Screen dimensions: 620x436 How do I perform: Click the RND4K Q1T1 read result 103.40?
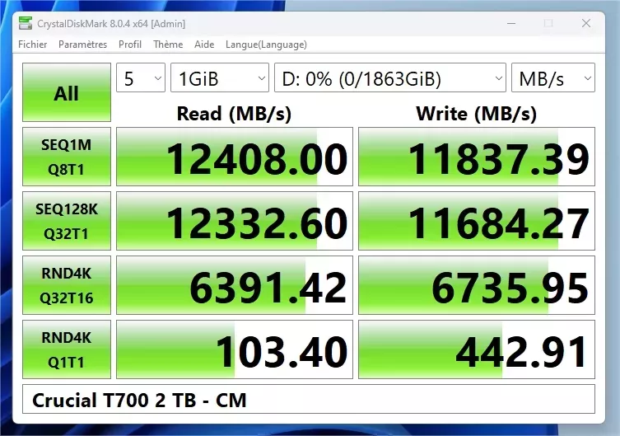pyautogui.click(x=235, y=349)
